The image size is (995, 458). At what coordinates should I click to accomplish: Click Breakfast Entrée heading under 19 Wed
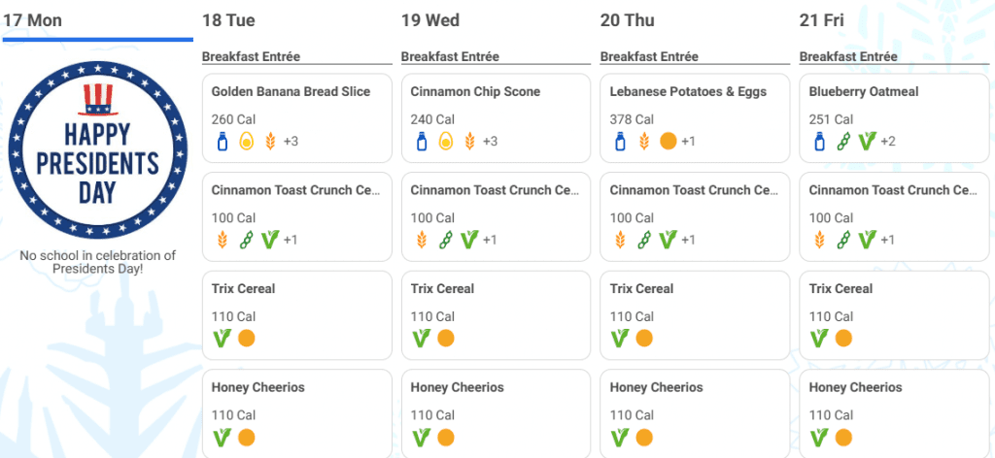450,57
